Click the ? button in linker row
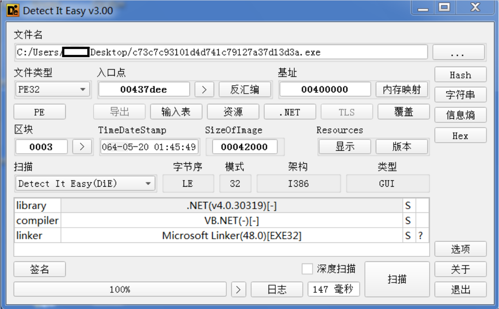This screenshot has height=309, width=499. 422,236
